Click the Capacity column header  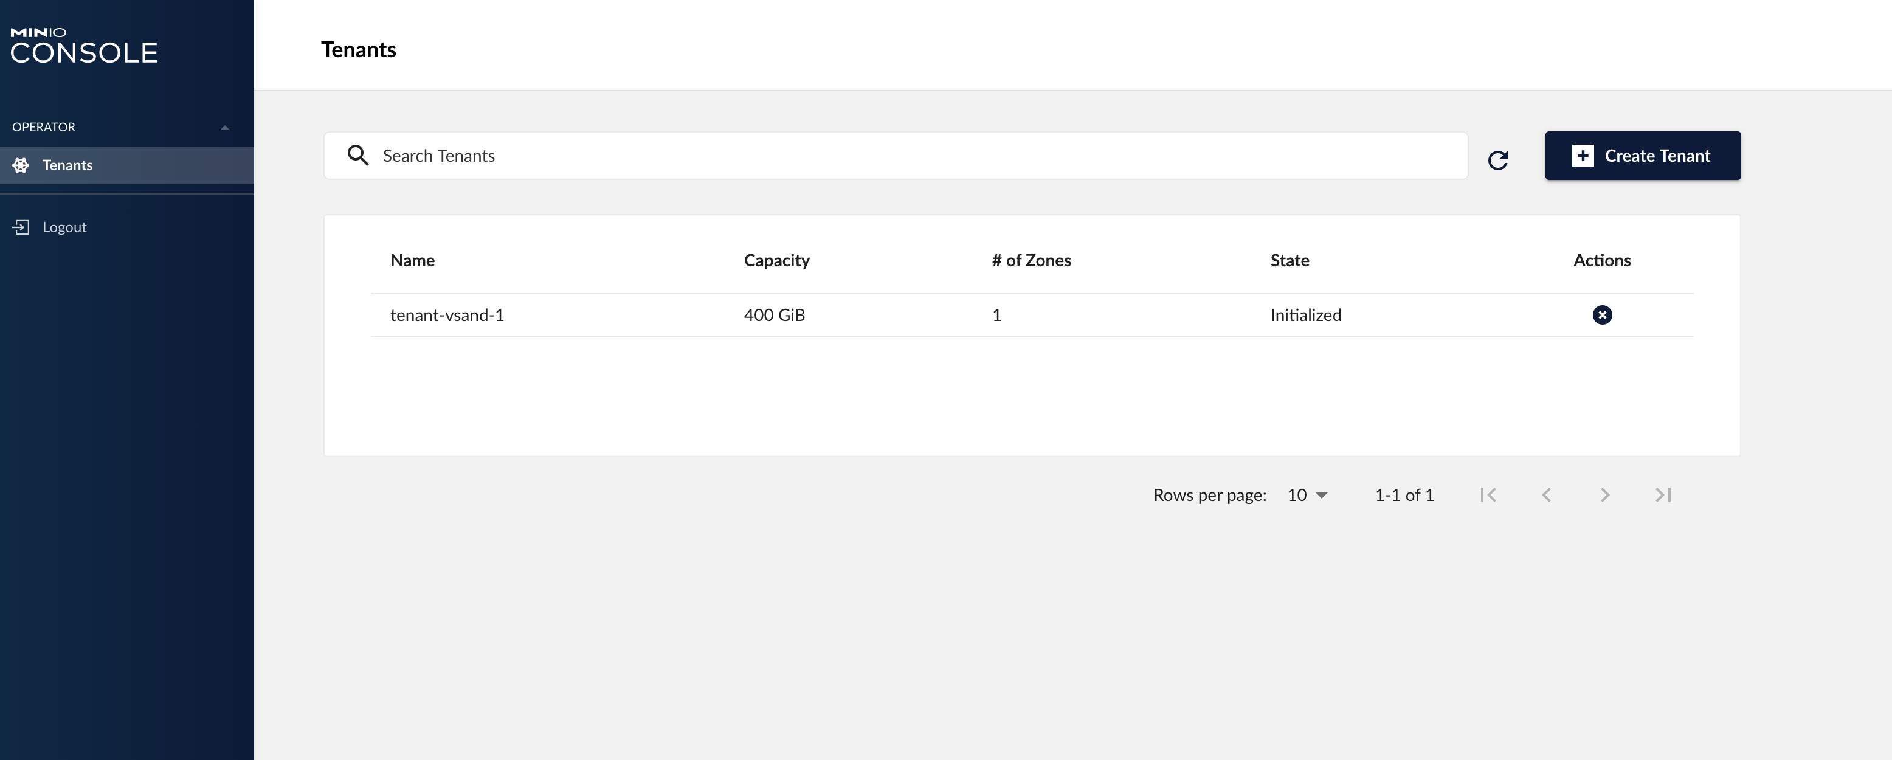pos(776,261)
